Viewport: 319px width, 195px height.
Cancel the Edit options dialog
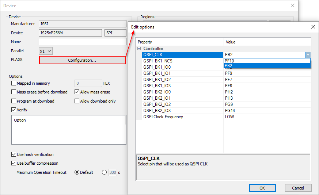click(x=298, y=188)
